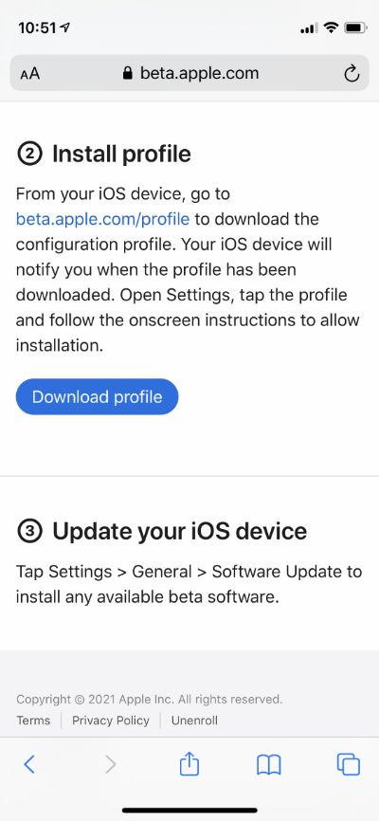Open the beta.apple.com/profile link
The width and height of the screenshot is (379, 821).
coord(102,219)
